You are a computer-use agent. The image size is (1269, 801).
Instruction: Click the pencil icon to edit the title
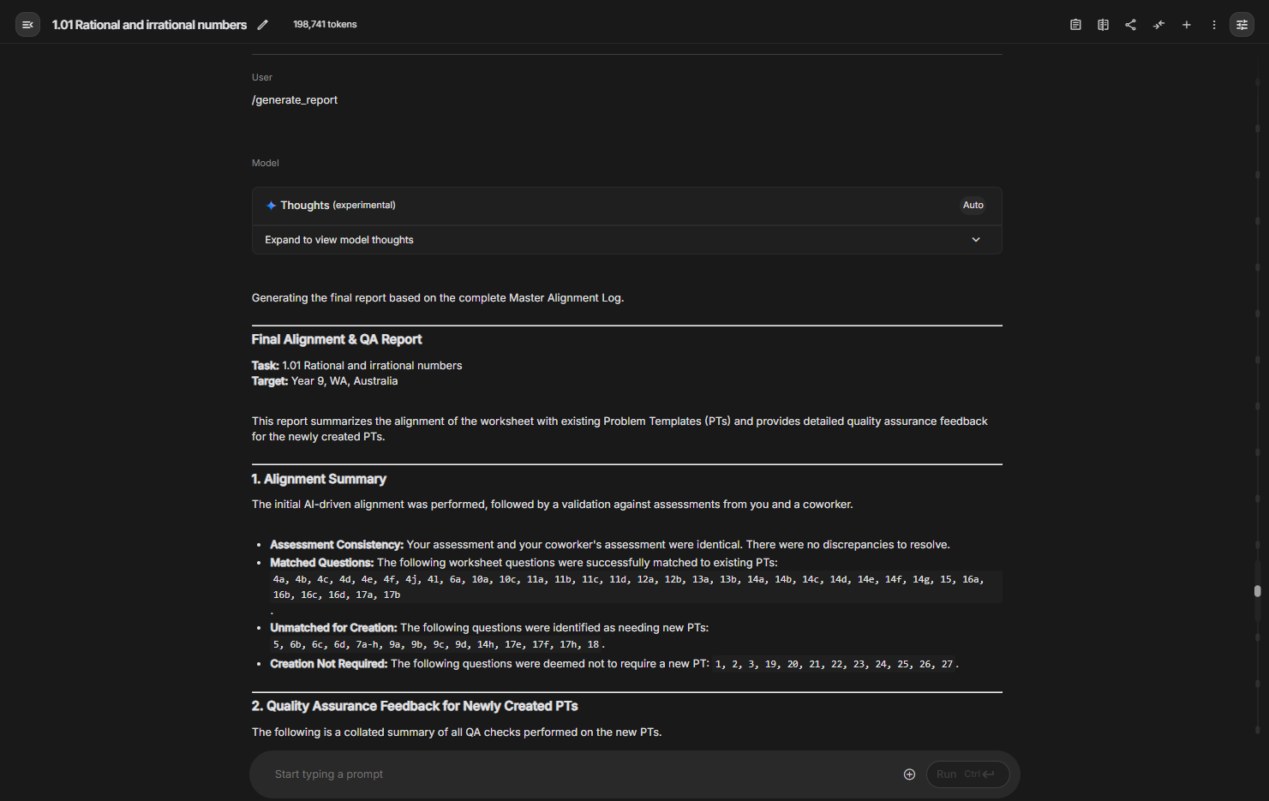263,25
